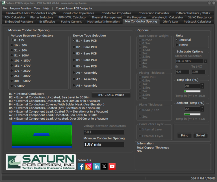This screenshot has height=182, width=217.
Task: Open Saturn PCB Facebook page icon
Action: click(x=81, y=166)
